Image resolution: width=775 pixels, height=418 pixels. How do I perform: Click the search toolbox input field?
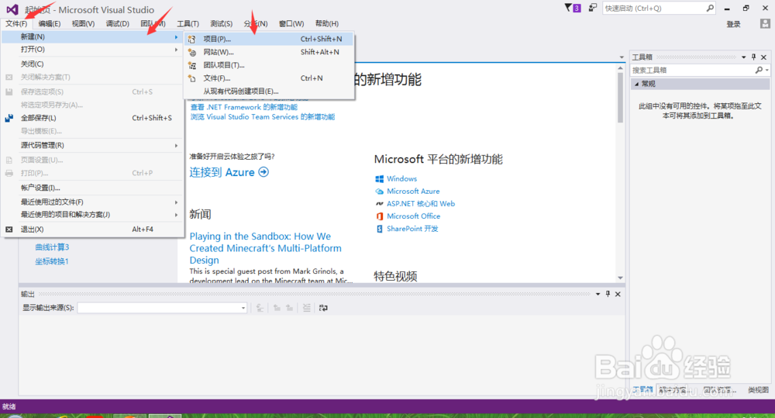click(x=692, y=71)
